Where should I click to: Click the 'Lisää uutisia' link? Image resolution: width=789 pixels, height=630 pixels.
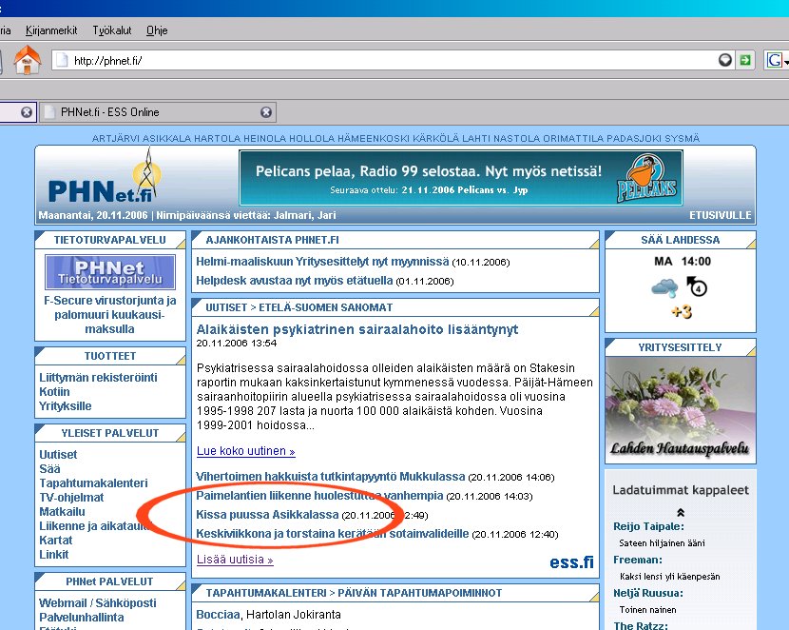234,560
